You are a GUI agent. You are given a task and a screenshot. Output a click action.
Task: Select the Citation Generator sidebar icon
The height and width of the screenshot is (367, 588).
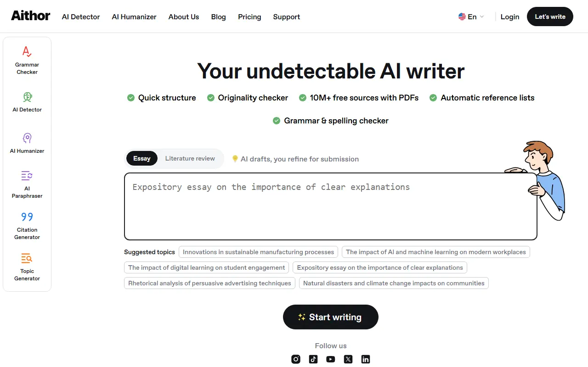click(27, 225)
